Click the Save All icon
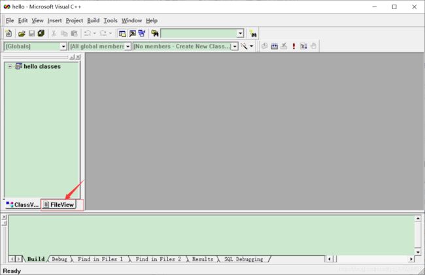Image resolution: width=425 pixels, height=275 pixels. tap(41, 33)
